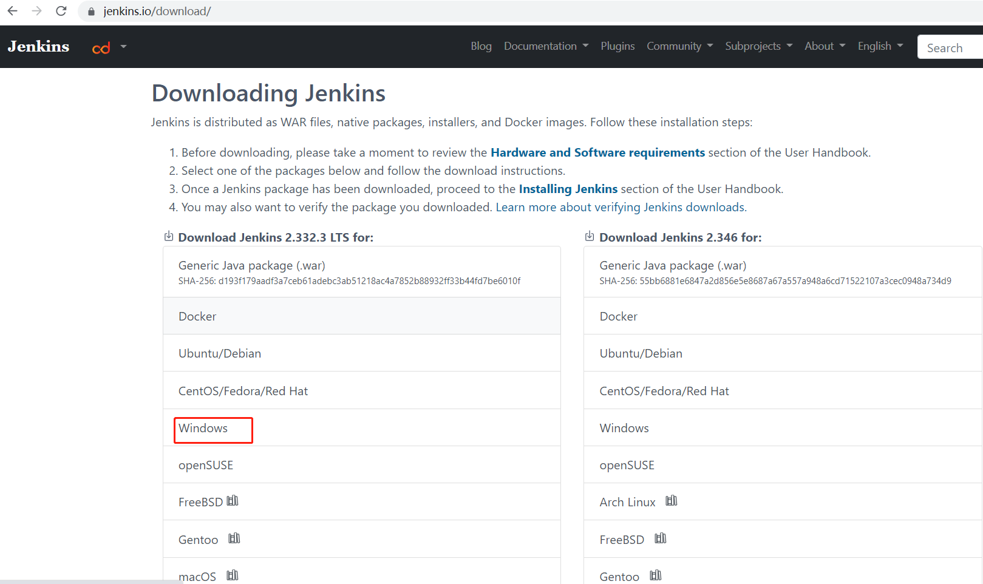Click download icon beside Jenkins 2.332.3 LTS heading
983x584 pixels.
click(169, 236)
